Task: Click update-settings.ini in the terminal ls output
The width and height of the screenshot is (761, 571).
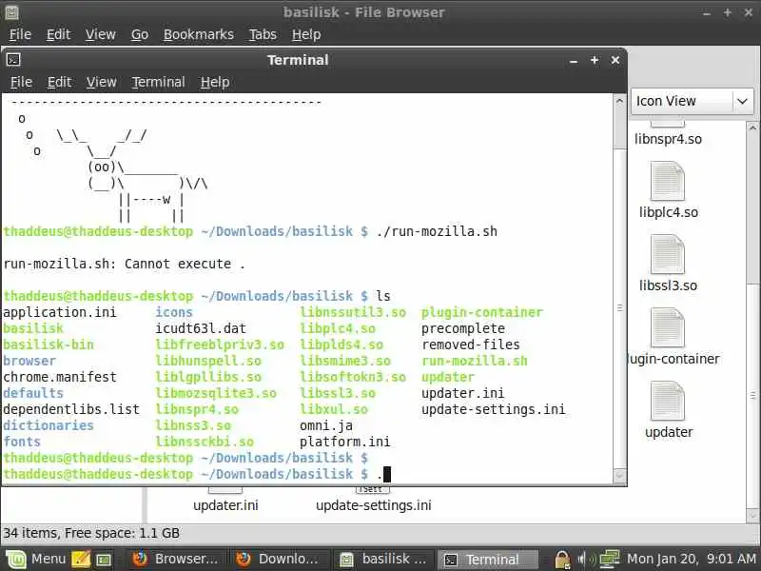Action: (493, 409)
